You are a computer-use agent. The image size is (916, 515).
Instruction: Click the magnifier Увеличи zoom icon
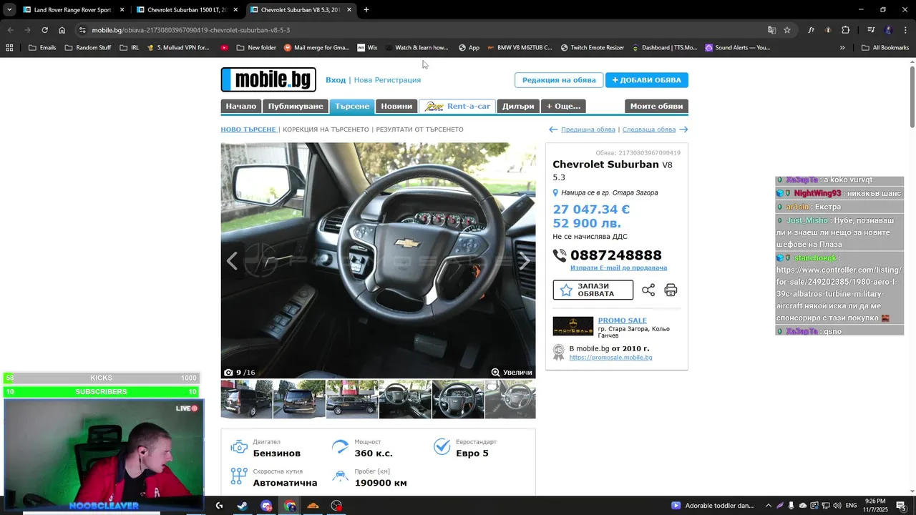pos(495,372)
